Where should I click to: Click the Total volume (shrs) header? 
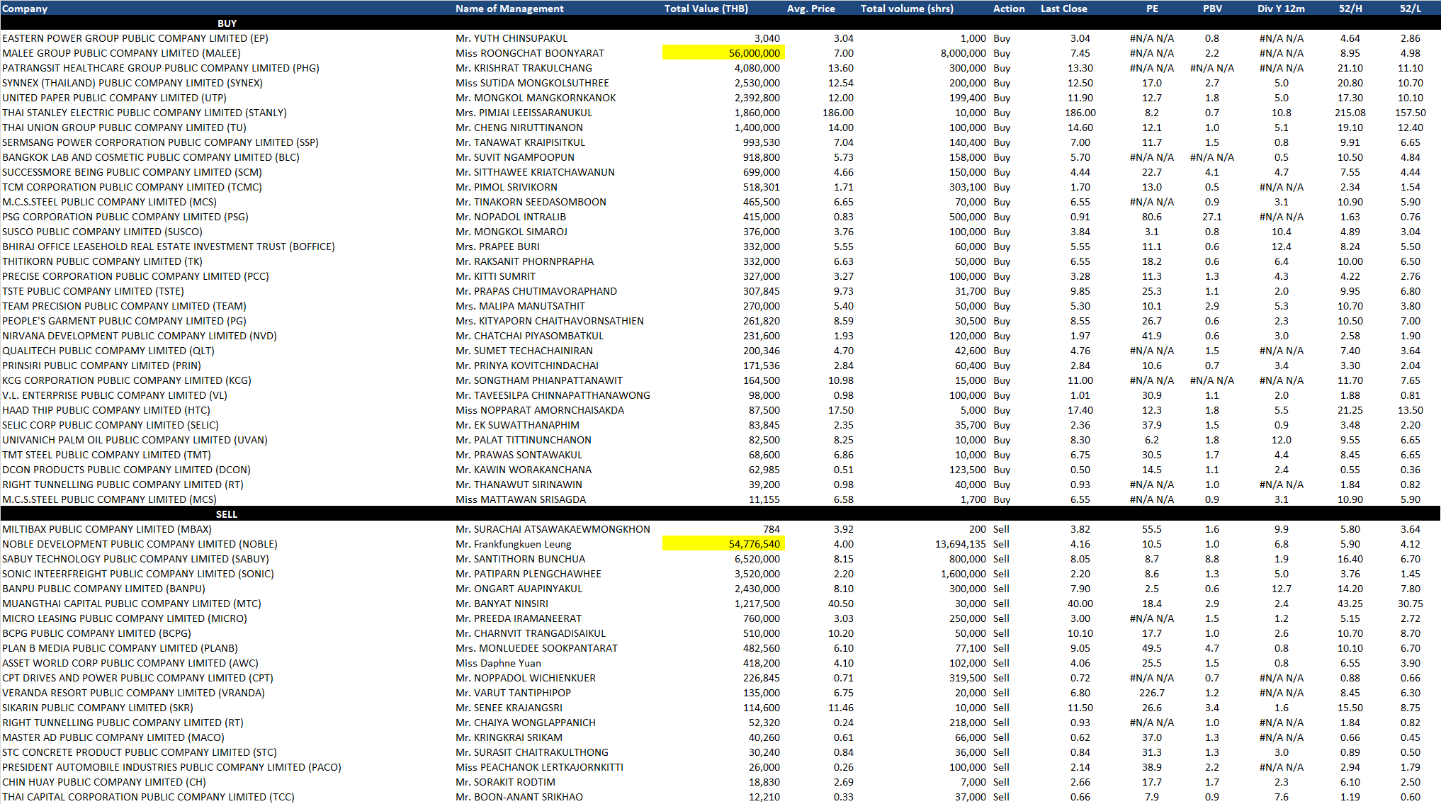(907, 9)
